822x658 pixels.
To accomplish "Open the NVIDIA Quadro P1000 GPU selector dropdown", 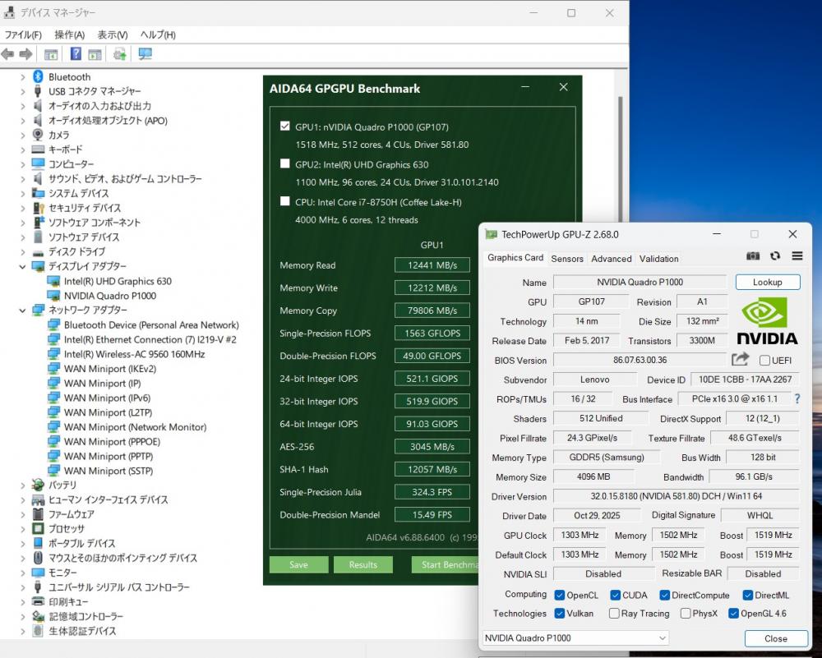I will (x=575, y=638).
